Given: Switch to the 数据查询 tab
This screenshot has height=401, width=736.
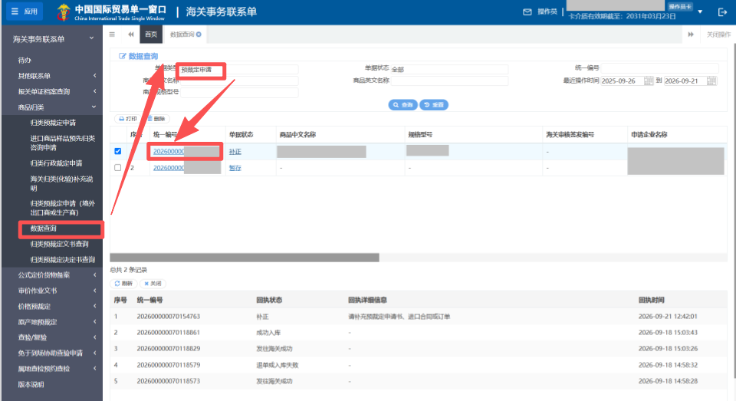Looking at the screenshot, I should point(182,35).
